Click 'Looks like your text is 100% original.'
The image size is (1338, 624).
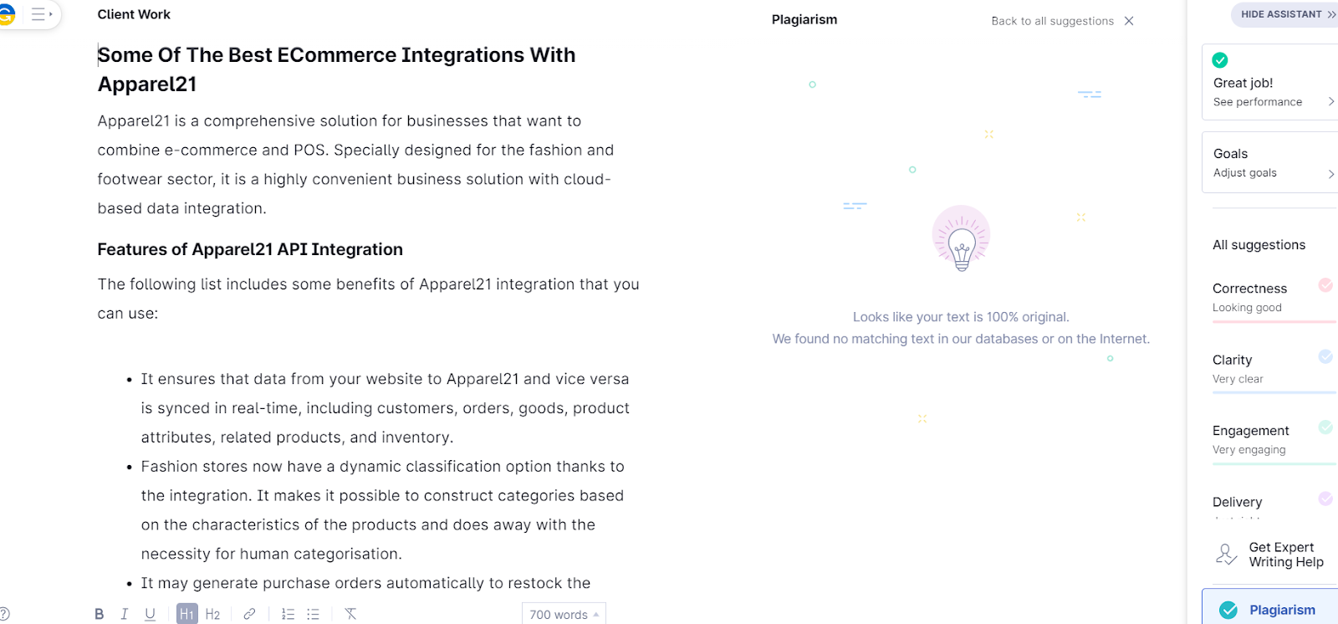(x=961, y=317)
